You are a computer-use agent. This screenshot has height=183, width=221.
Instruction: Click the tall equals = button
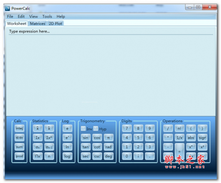[x=179, y=152]
